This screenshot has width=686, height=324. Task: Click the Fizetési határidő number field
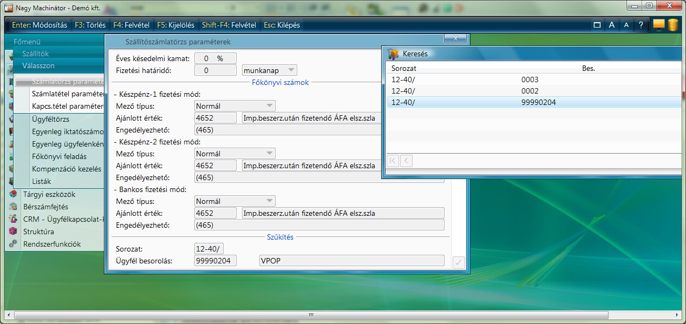(x=215, y=70)
